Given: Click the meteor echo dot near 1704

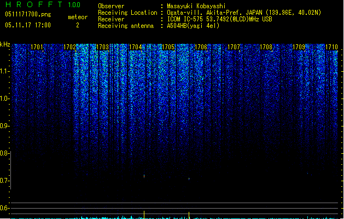Looking at the screenshot, I should [x=144, y=176].
